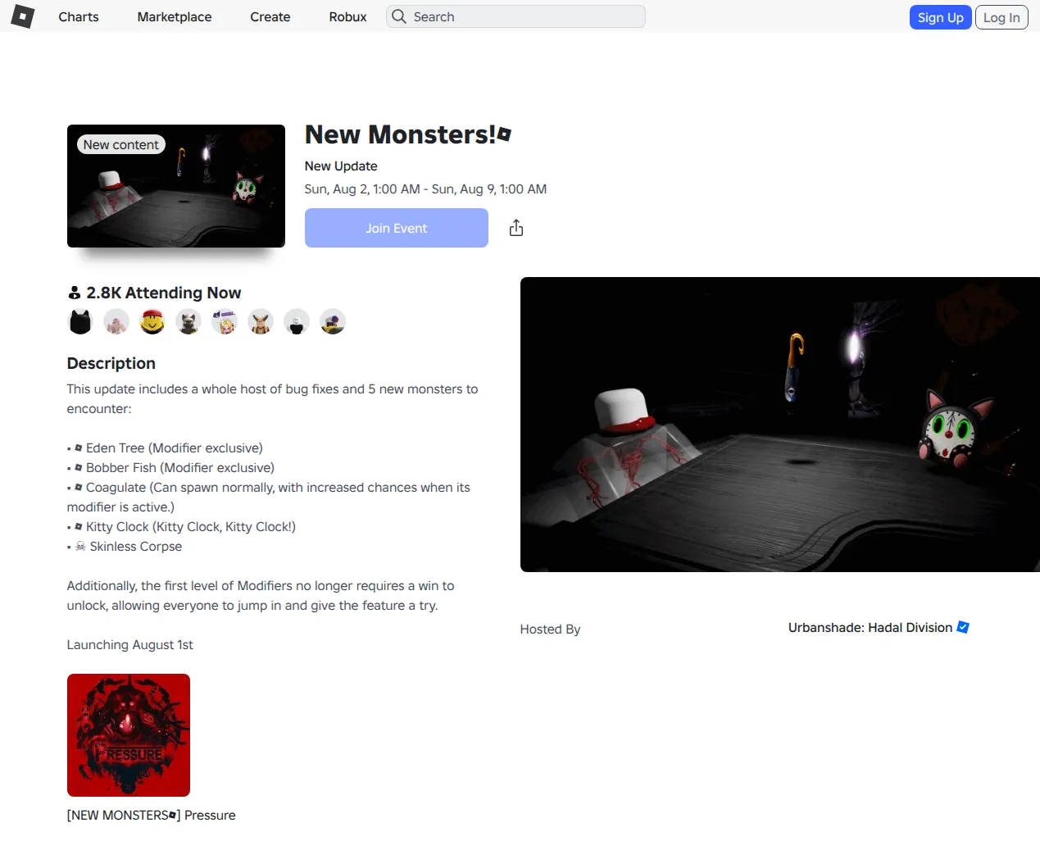Click the verified badge beside Urbanshade
This screenshot has height=859, width=1040.
963,627
